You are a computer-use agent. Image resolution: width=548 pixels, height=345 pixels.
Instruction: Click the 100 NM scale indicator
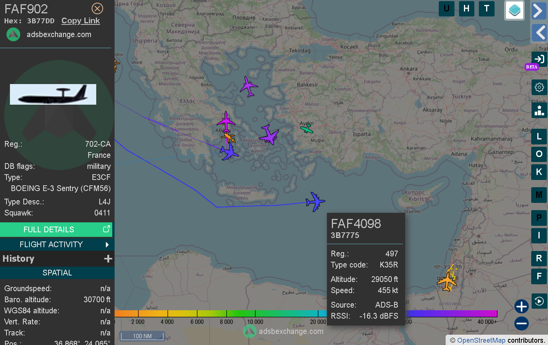[142, 336]
